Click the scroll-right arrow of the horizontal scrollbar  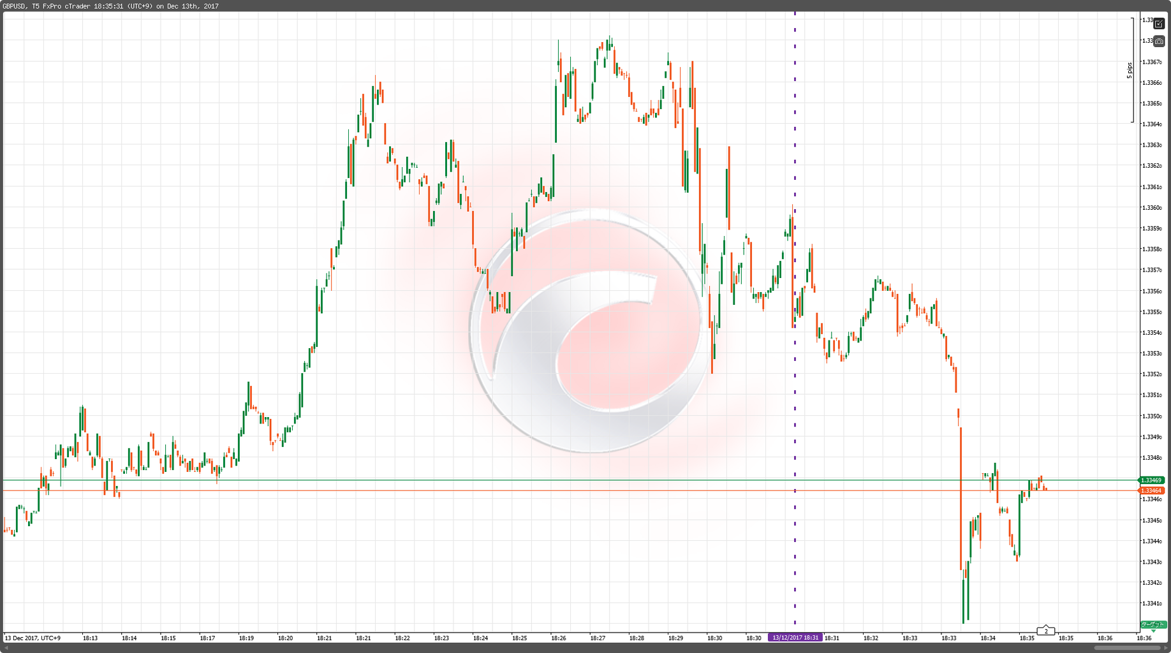(1165, 648)
